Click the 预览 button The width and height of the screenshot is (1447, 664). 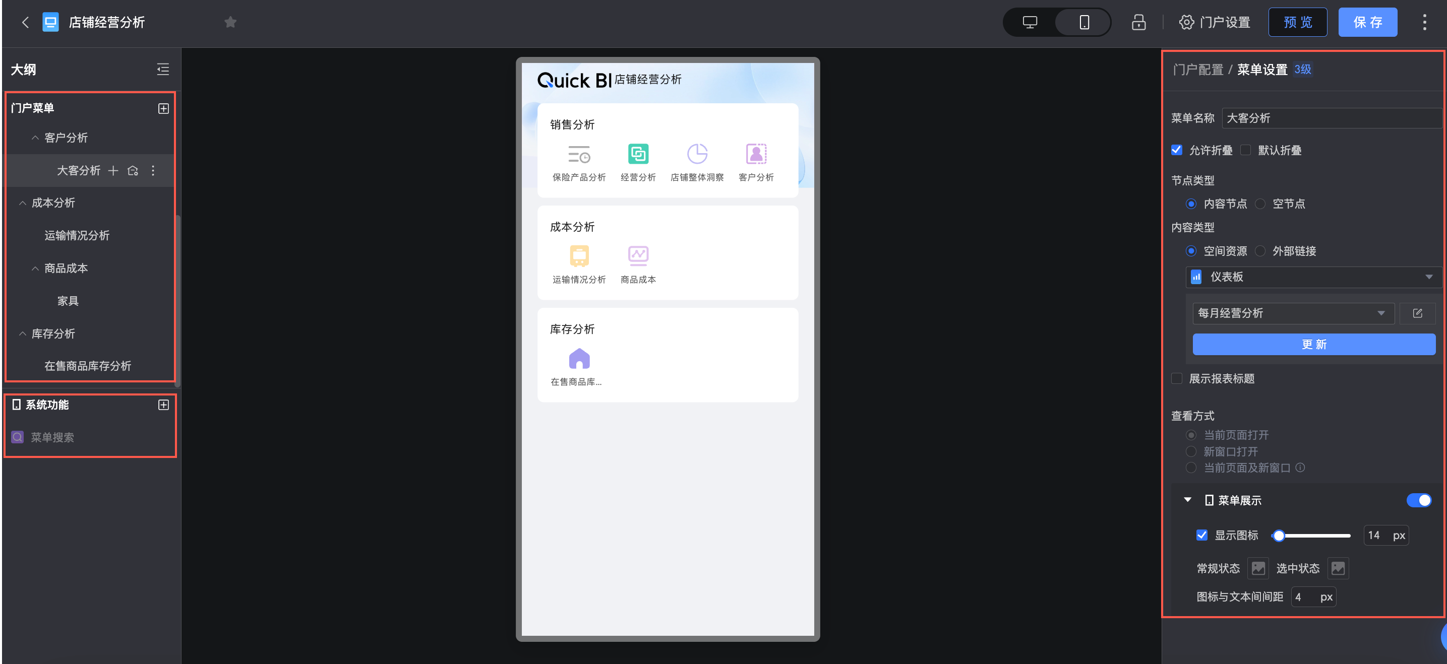pos(1297,23)
